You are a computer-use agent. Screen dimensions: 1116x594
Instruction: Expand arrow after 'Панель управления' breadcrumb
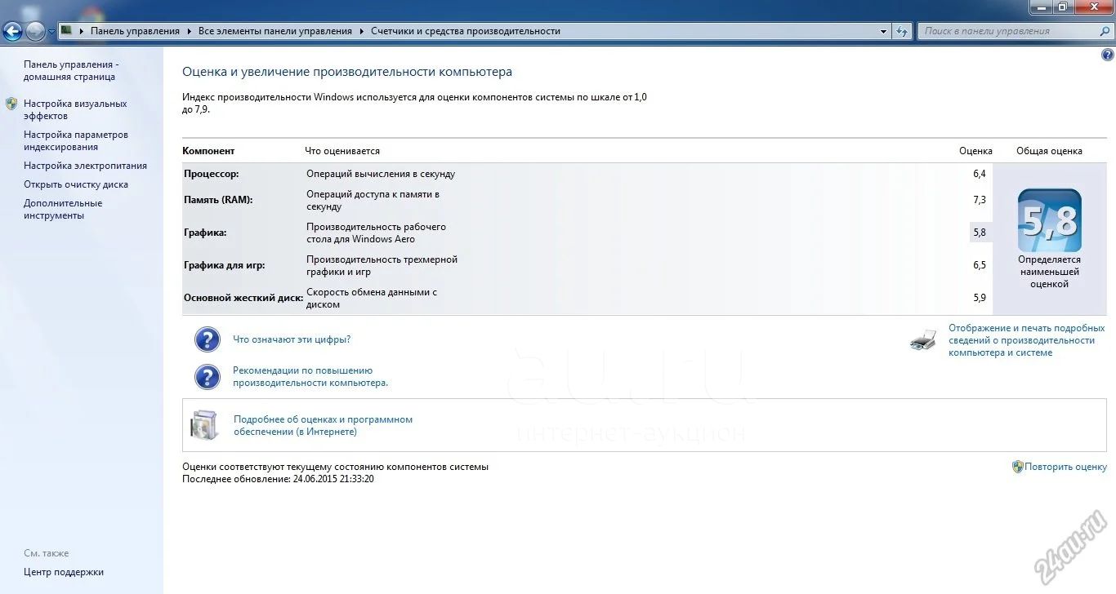[189, 31]
